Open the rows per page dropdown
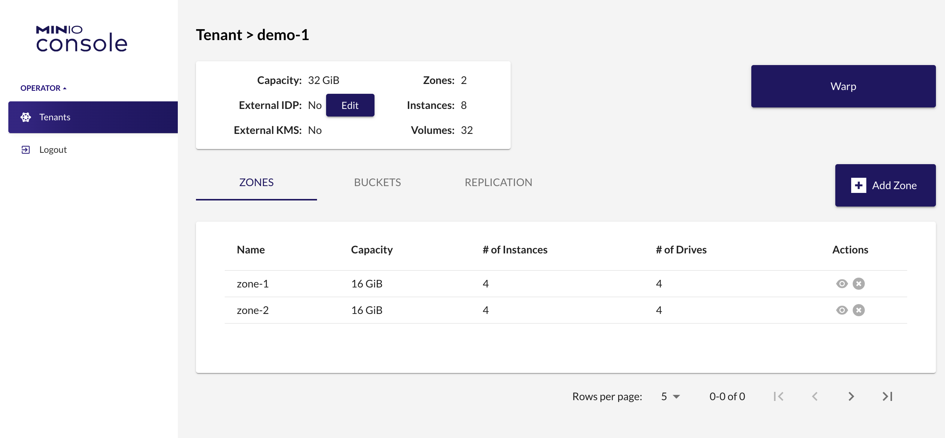The height and width of the screenshot is (438, 945). [670, 396]
